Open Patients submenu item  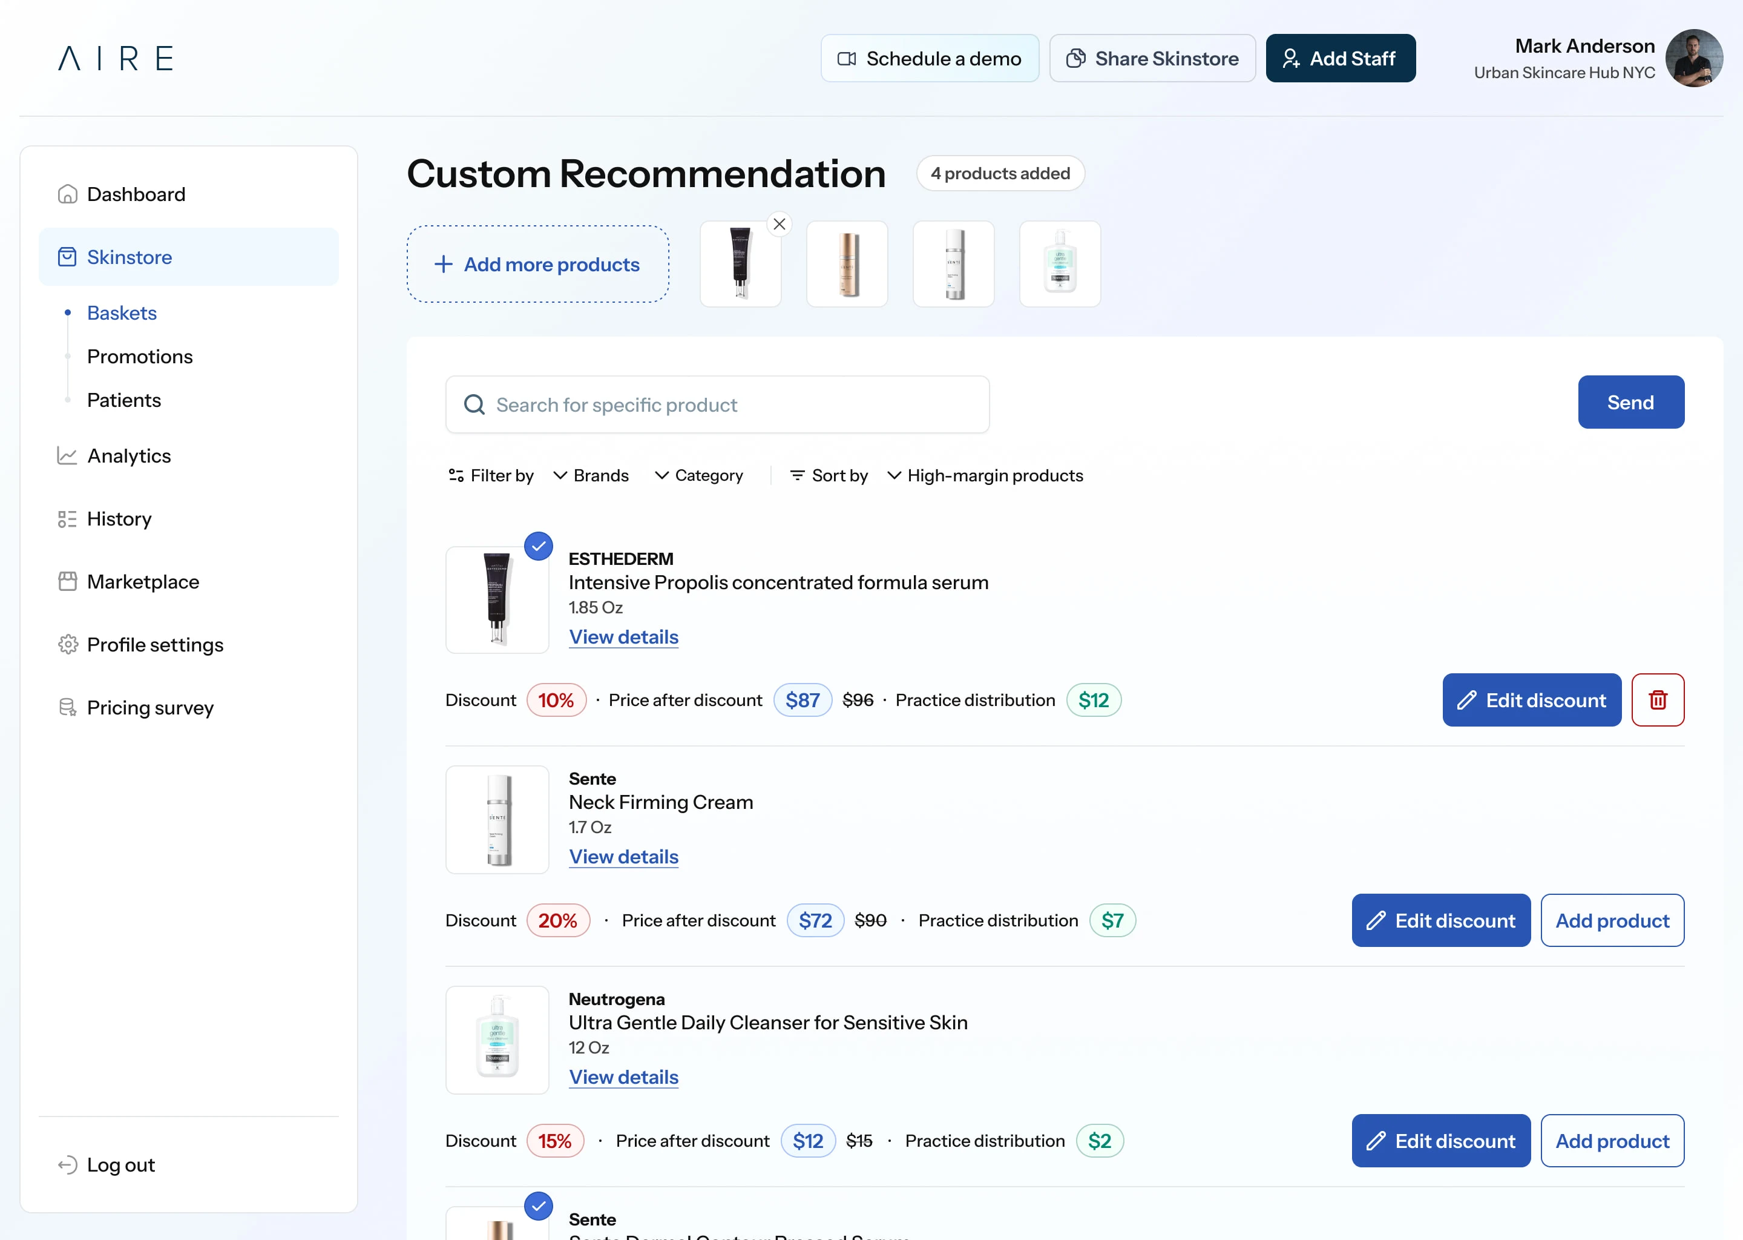123,400
